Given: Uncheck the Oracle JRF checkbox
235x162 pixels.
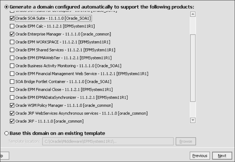Looking at the screenshot, I should click(x=12, y=121).
